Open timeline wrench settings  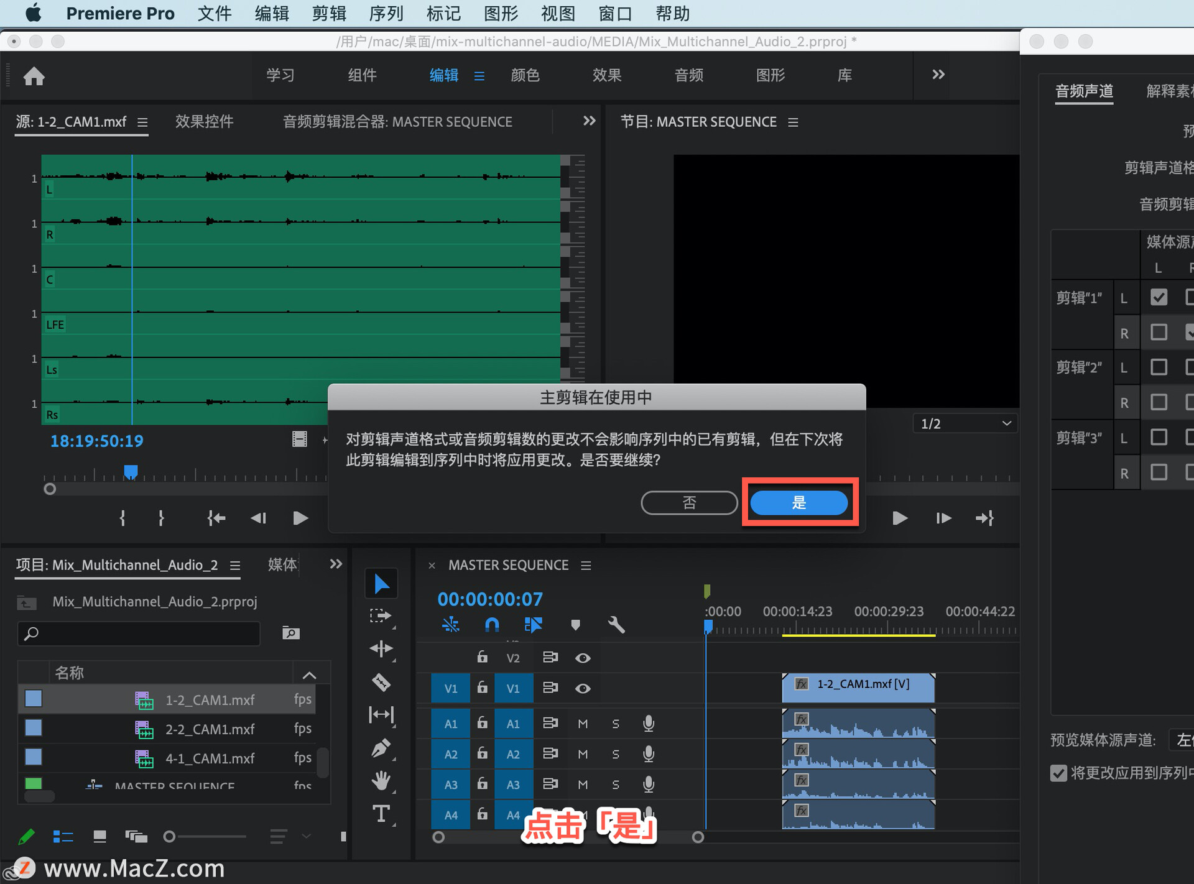[616, 624]
